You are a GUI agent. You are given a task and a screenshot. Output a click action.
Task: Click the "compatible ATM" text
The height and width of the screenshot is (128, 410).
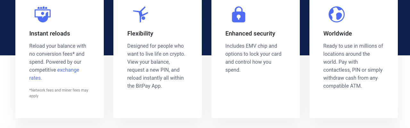pyautogui.click(x=342, y=86)
